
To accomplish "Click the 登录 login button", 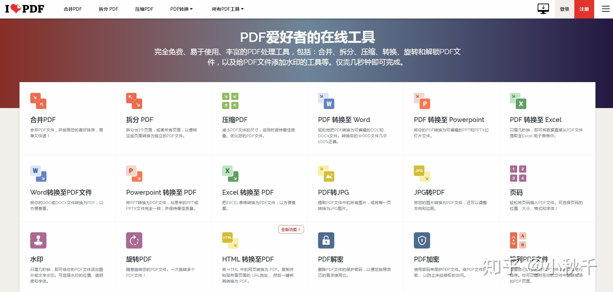I will tap(565, 9).
